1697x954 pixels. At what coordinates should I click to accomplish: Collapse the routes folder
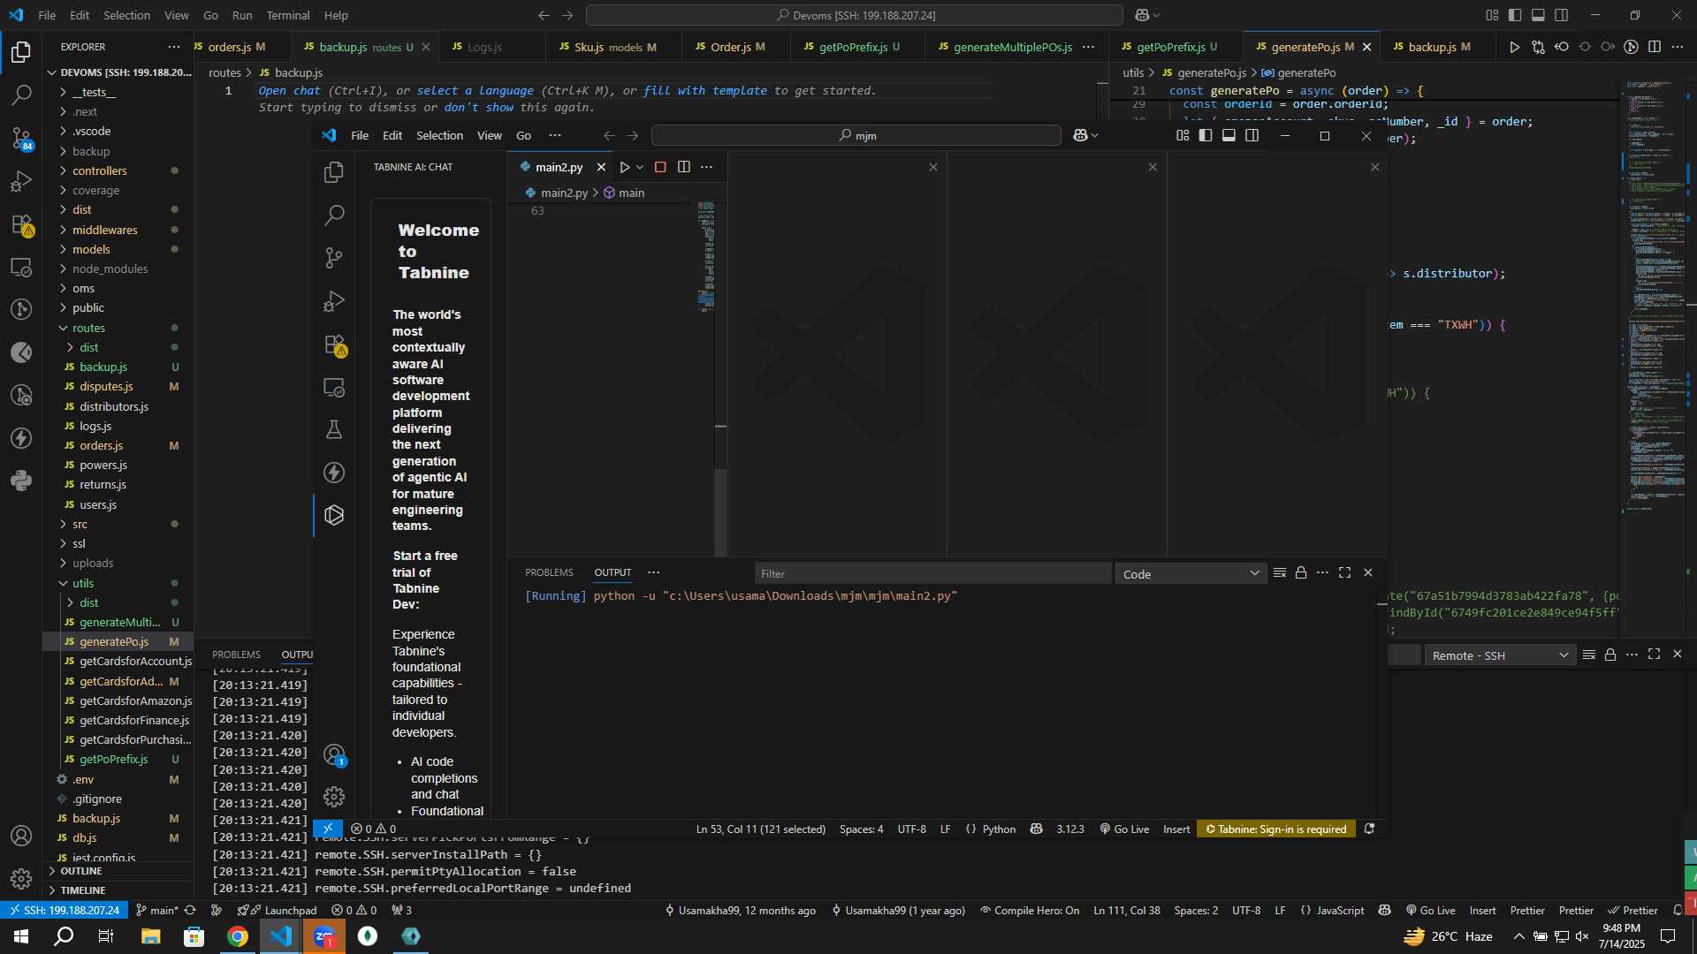pyautogui.click(x=118, y=328)
